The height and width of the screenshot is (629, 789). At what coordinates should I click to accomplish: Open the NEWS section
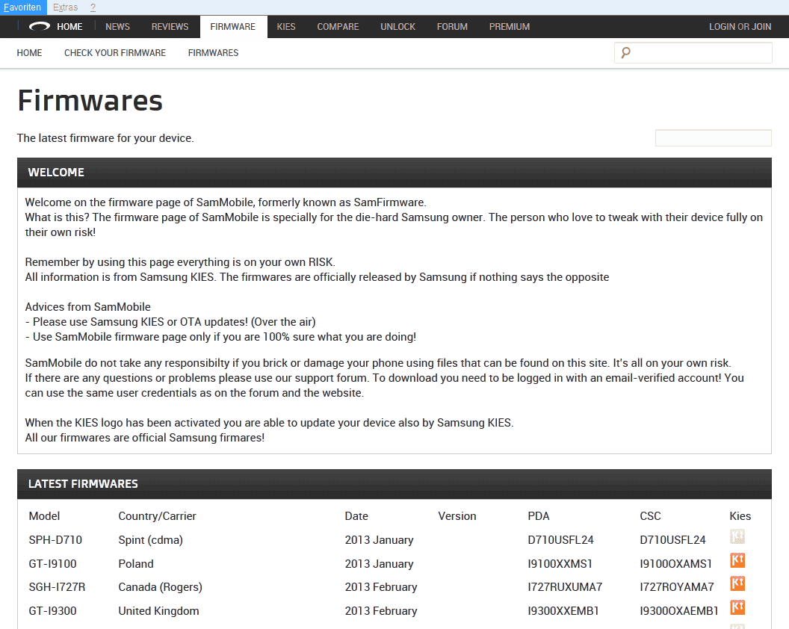coord(118,27)
